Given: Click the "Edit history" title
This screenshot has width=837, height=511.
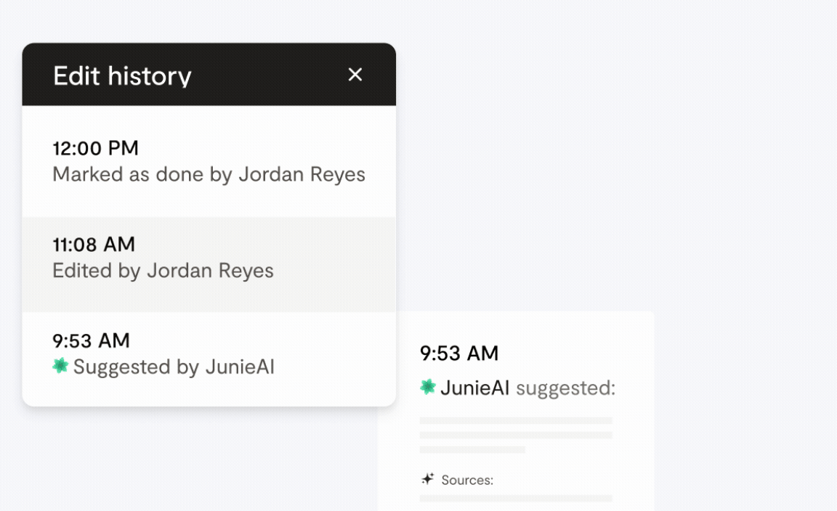Looking at the screenshot, I should click(x=122, y=75).
